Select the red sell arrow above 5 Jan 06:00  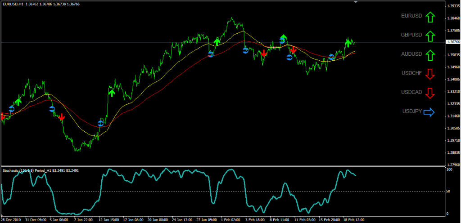[62, 116]
